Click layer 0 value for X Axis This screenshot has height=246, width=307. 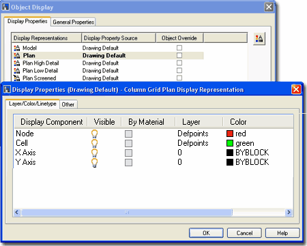(x=179, y=153)
